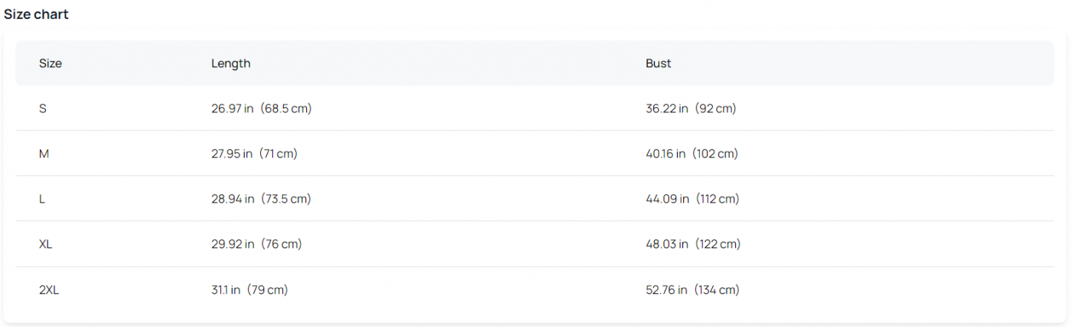The height and width of the screenshot is (327, 1071).
Task: Click the M size row label
Action: [44, 154]
